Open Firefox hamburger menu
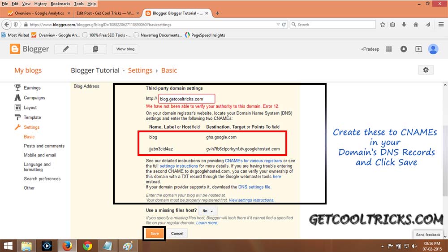 point(441,24)
